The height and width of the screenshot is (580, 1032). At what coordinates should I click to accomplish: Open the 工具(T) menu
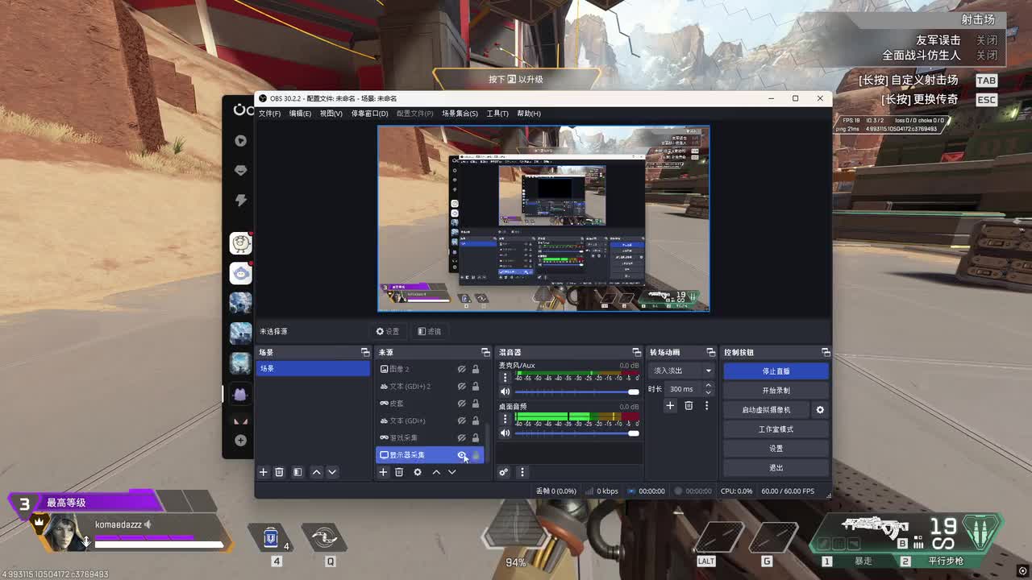pyautogui.click(x=497, y=114)
